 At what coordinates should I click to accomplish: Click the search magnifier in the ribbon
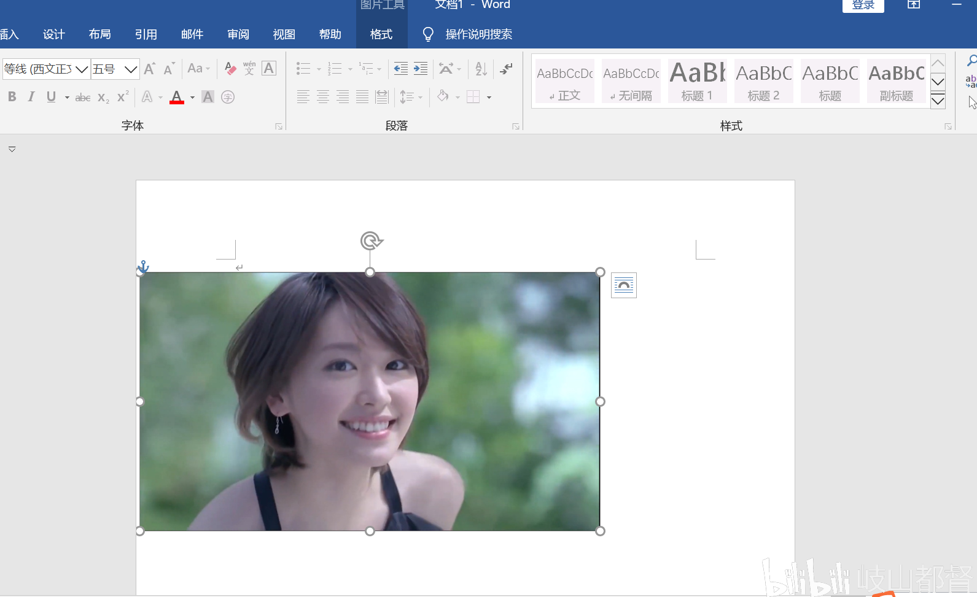(x=971, y=61)
